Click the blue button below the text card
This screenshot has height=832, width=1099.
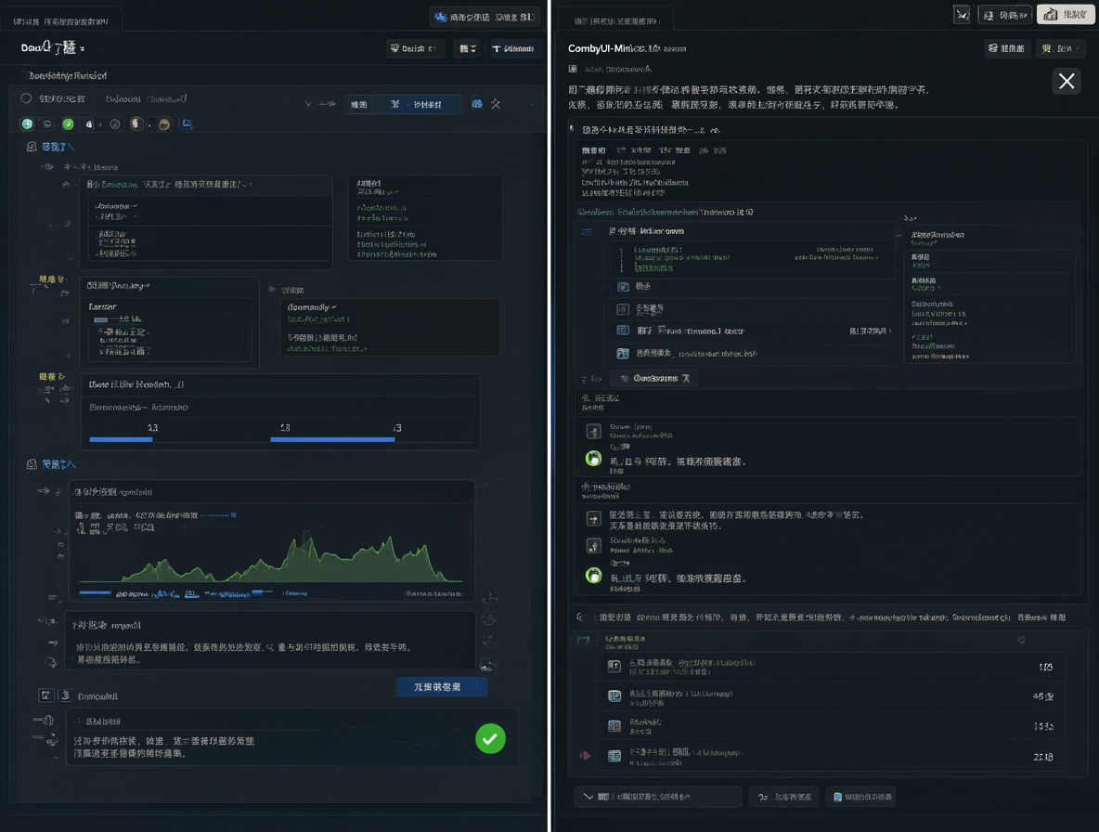pyautogui.click(x=442, y=687)
